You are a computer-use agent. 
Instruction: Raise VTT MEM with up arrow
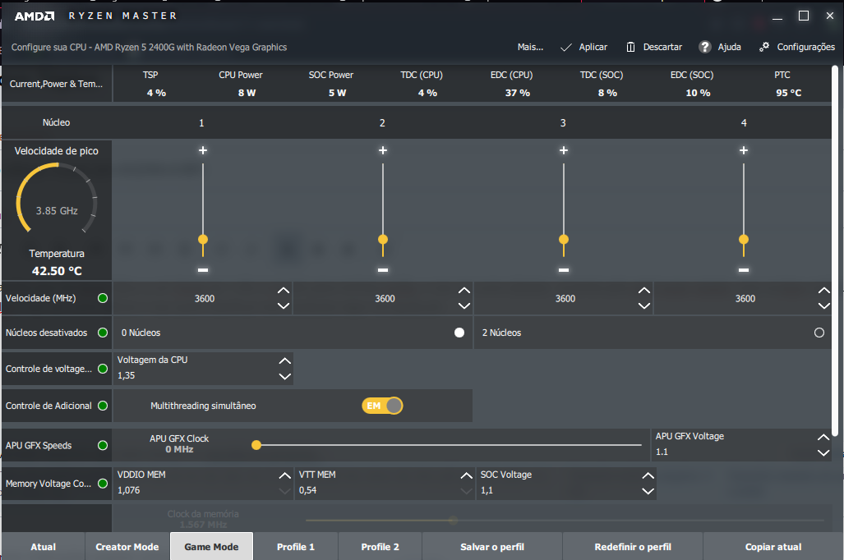coord(466,475)
